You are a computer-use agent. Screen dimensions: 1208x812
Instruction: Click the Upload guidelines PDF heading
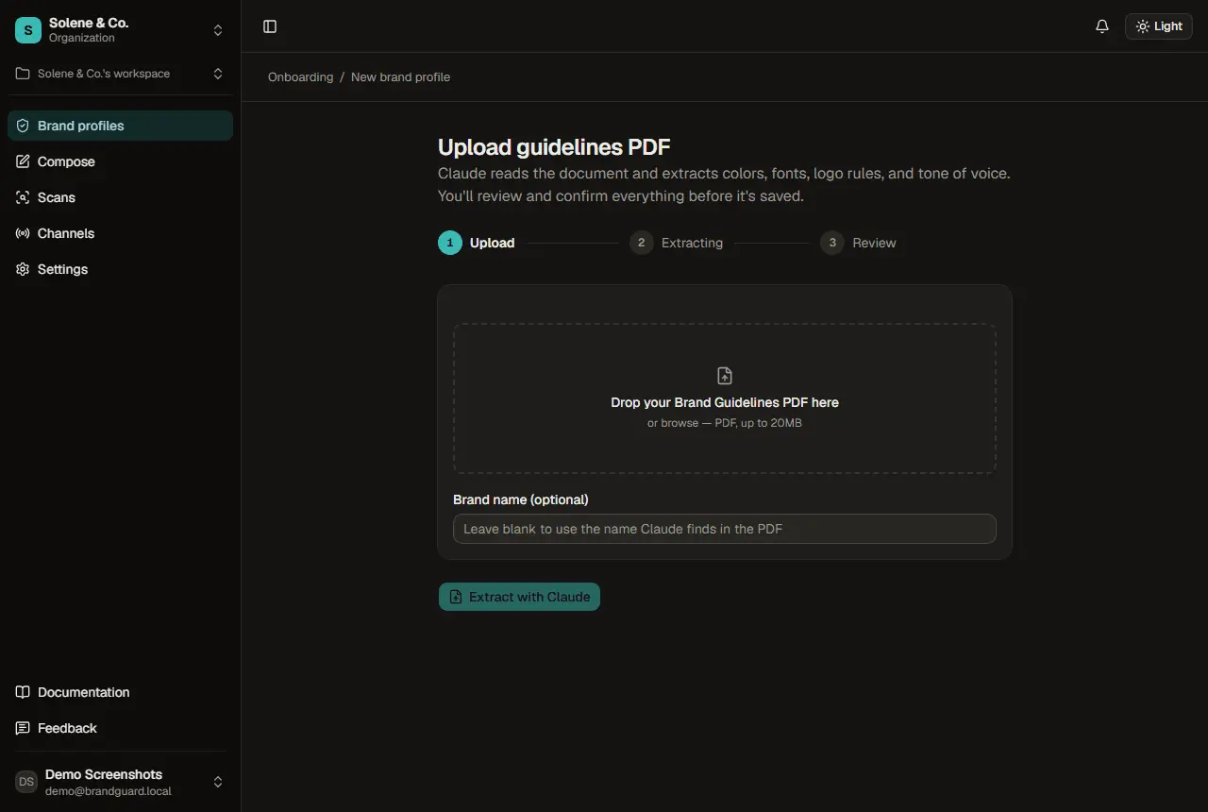554,147
